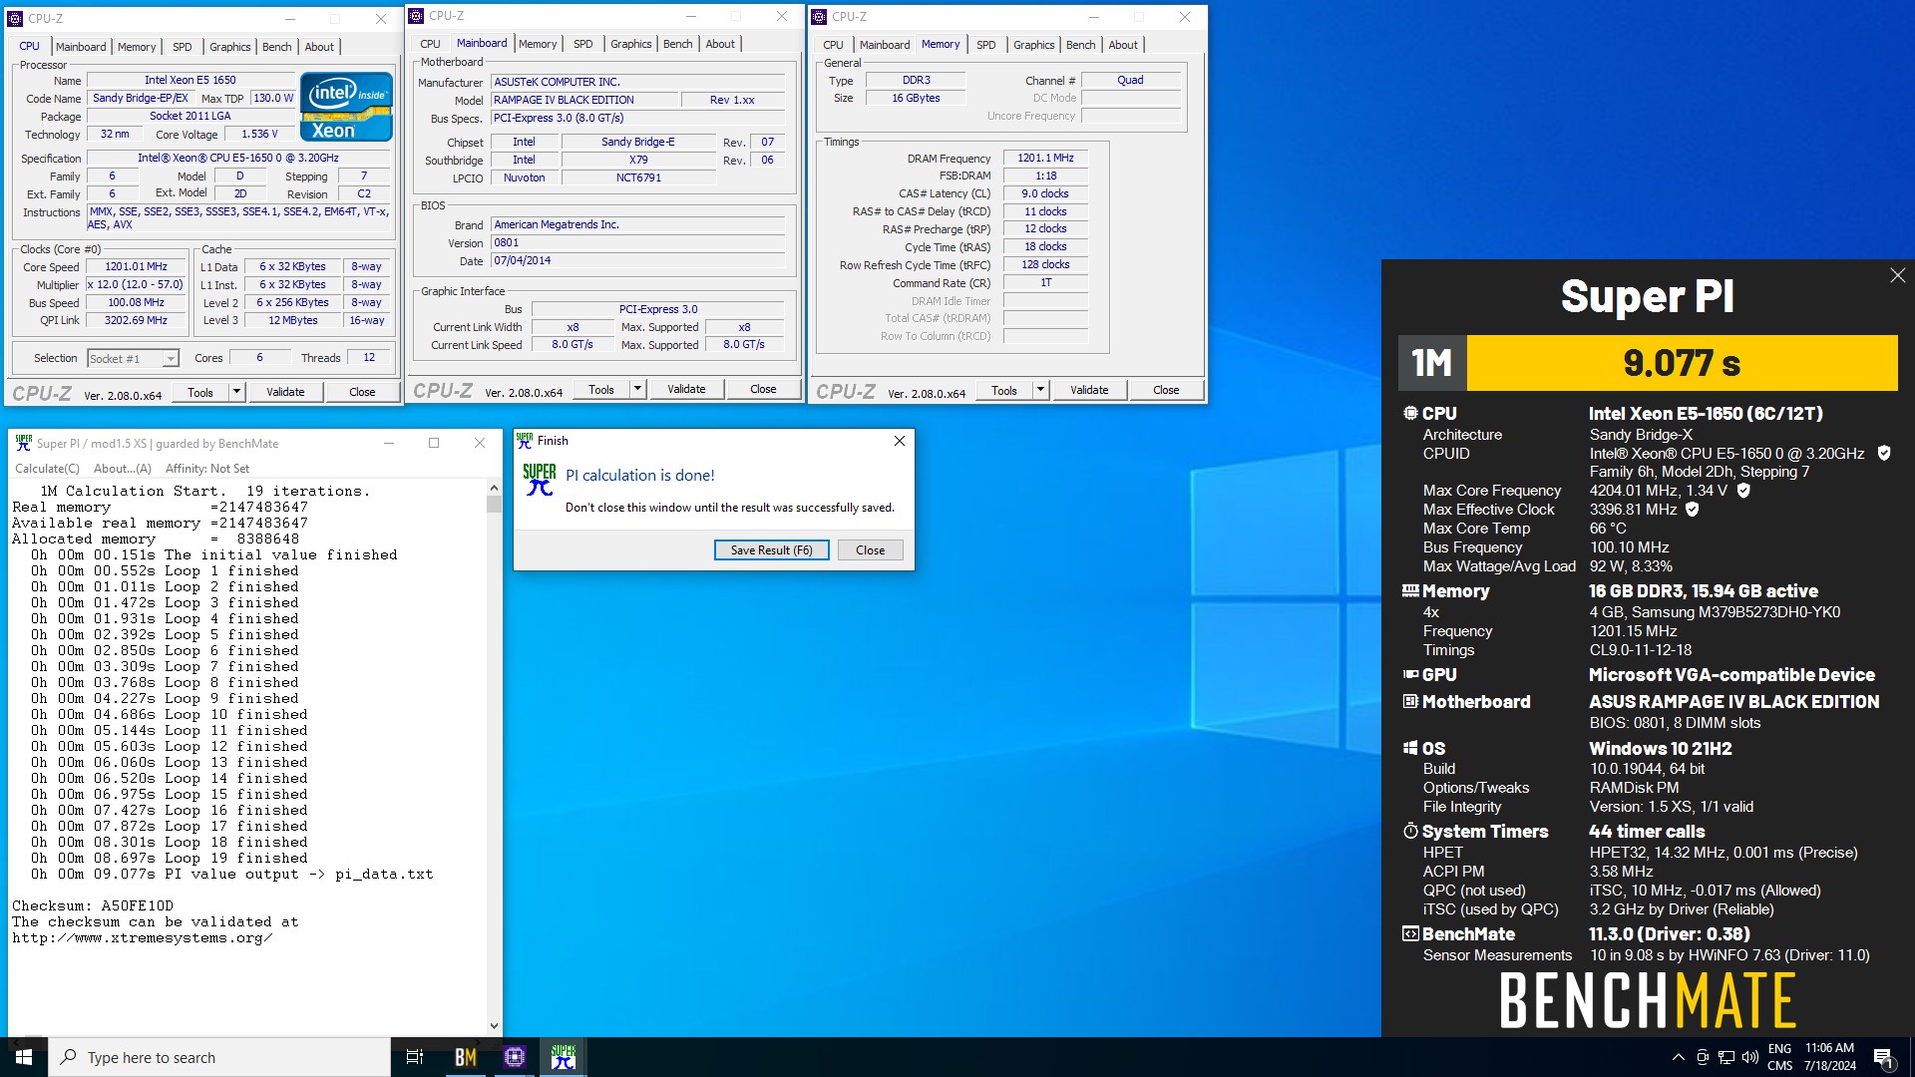Screen dimensions: 1915x1077
Task: Open BenchMate from the taskbar
Action: click(x=466, y=1057)
